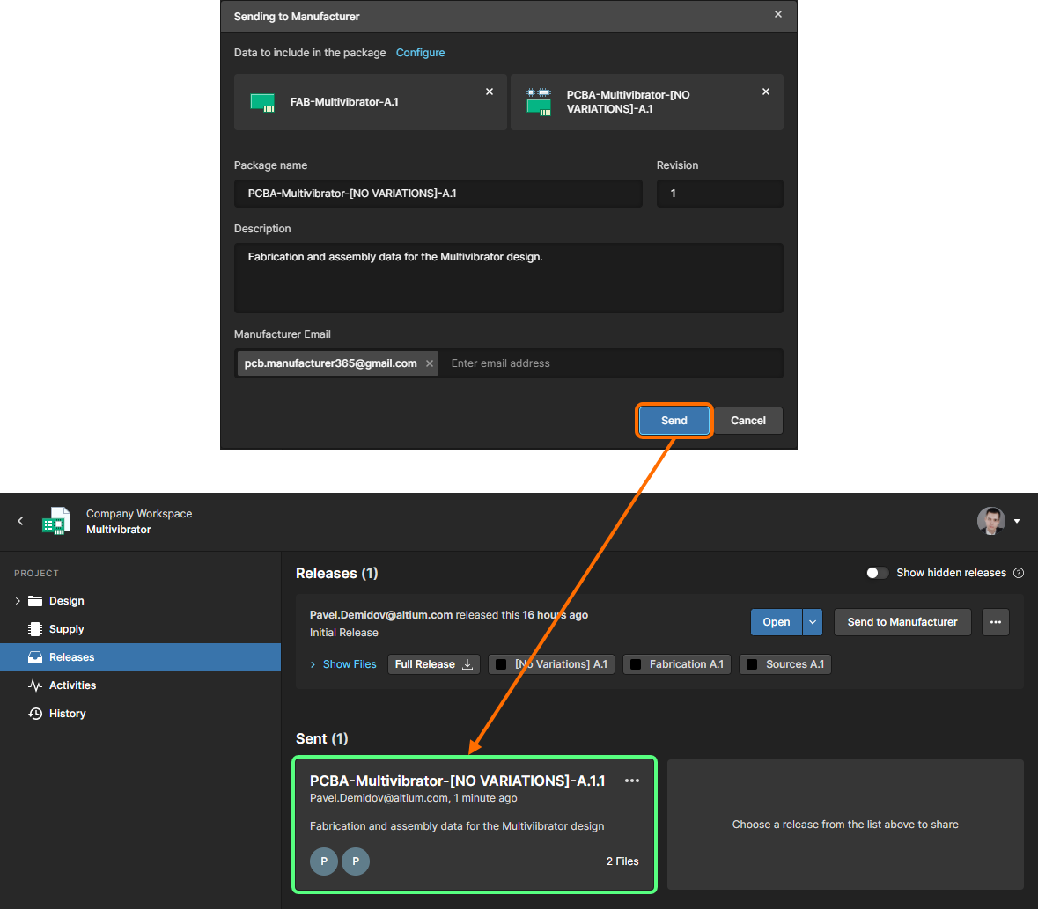Open the Supply section in sidebar
The width and height of the screenshot is (1038, 909).
point(66,629)
